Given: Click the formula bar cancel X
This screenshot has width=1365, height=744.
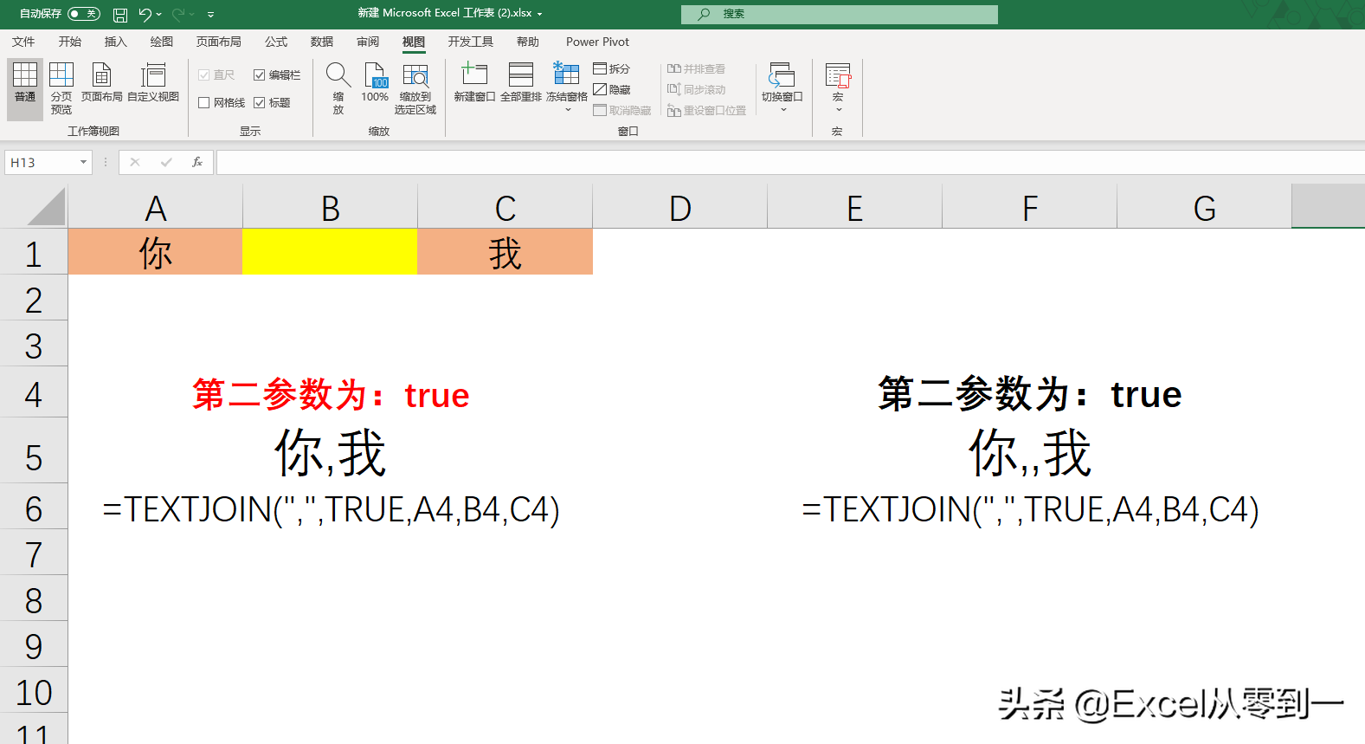Looking at the screenshot, I should (135, 162).
